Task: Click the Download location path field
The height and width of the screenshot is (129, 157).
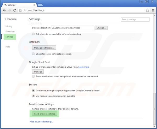Action: [x=72, y=28]
